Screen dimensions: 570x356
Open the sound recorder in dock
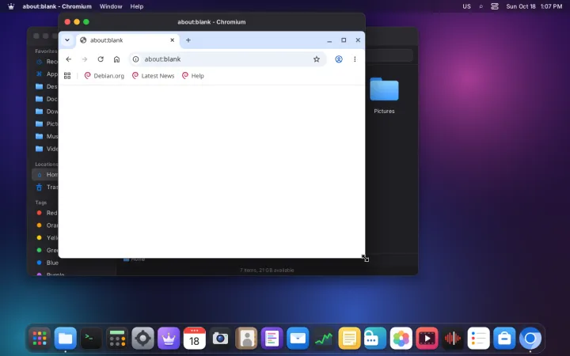point(453,339)
